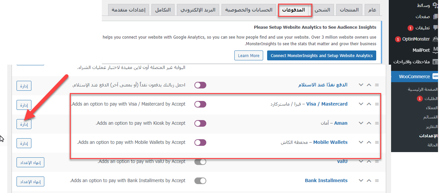Image resolution: width=442 pixels, height=193 pixels.
Task: Go to الطلبات (Orders) in WooCommerce submenu
Action: pyautogui.click(x=431, y=98)
